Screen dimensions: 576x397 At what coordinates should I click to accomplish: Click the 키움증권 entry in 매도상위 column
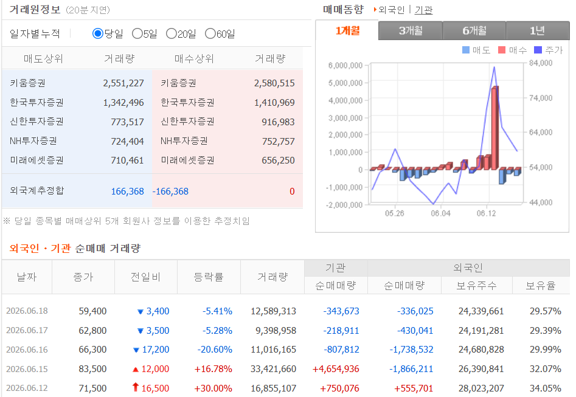tap(28, 83)
